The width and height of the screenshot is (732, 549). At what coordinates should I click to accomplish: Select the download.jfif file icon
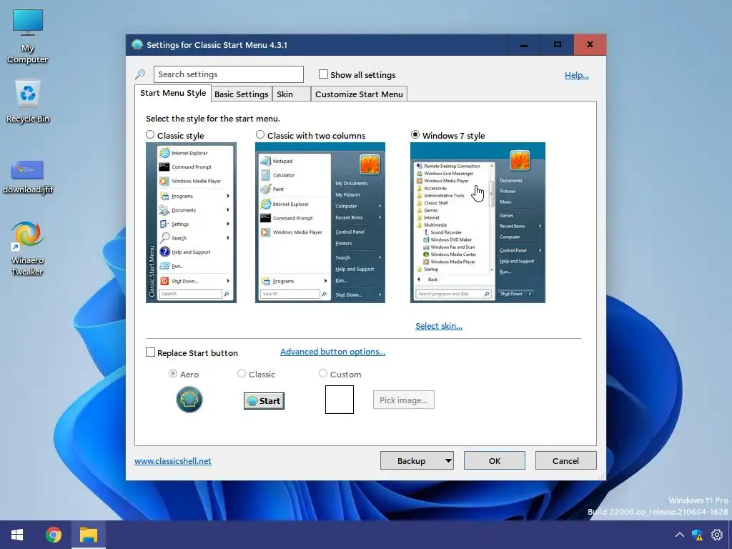tap(28, 177)
